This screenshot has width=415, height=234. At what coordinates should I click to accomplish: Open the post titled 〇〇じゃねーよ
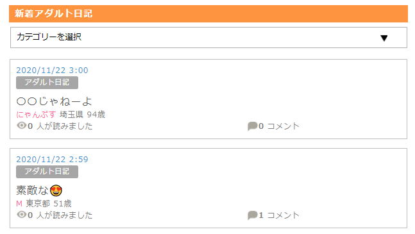point(54,101)
